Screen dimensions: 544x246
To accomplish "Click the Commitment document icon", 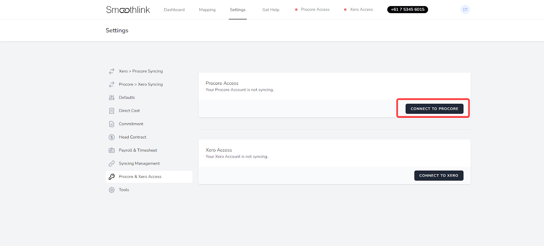I will coord(112,124).
